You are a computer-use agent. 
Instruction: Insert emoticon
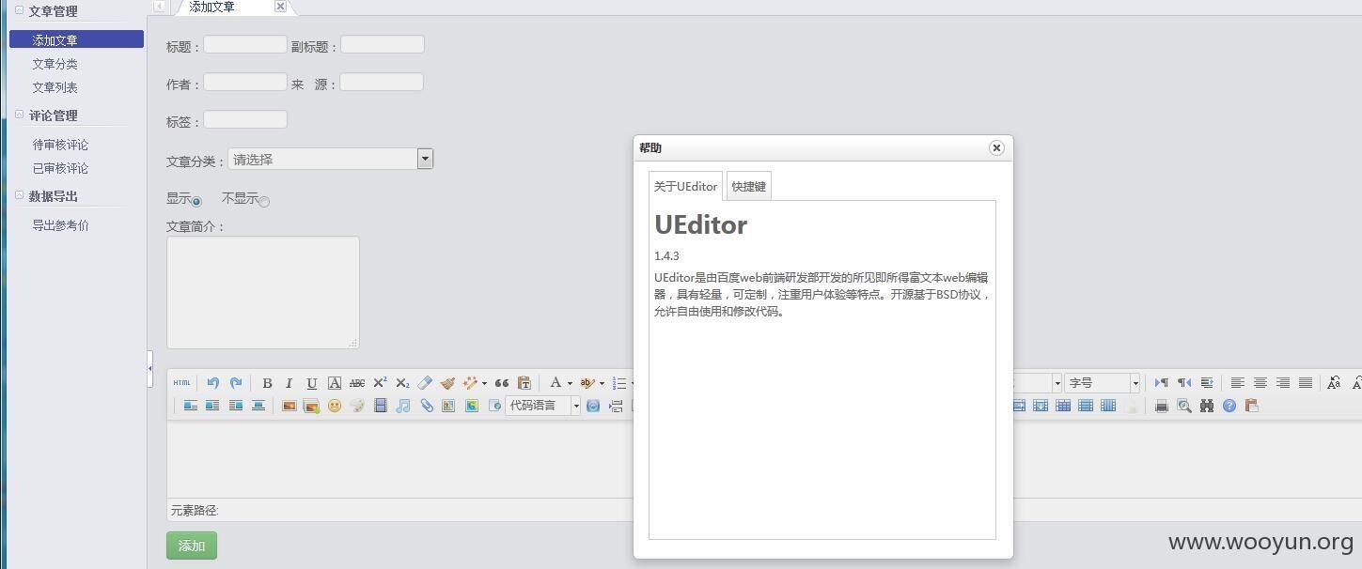coord(334,406)
